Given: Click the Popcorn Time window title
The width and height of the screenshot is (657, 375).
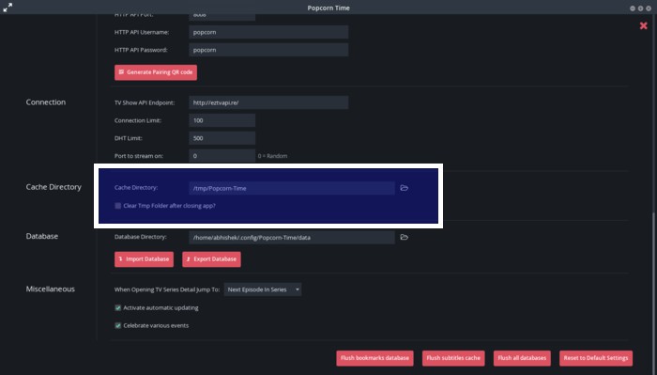Looking at the screenshot, I should 328,8.
